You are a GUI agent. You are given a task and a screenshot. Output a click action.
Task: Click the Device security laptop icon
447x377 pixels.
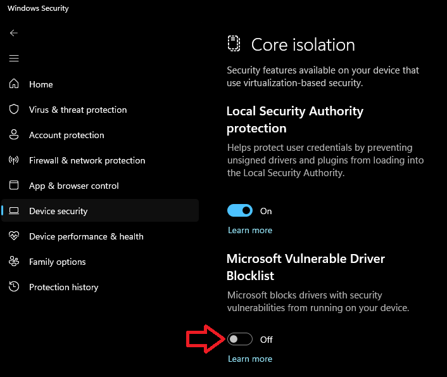(x=14, y=211)
